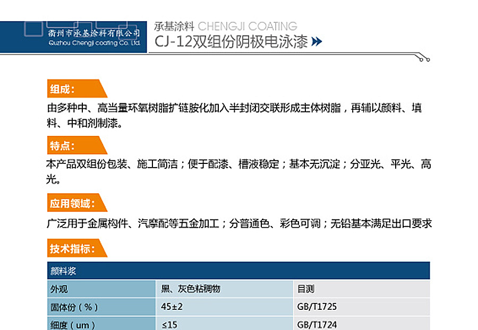This screenshot has width=478, height=330.
Task: Click the double-arrow icon after the product title
Action: pyautogui.click(x=317, y=41)
